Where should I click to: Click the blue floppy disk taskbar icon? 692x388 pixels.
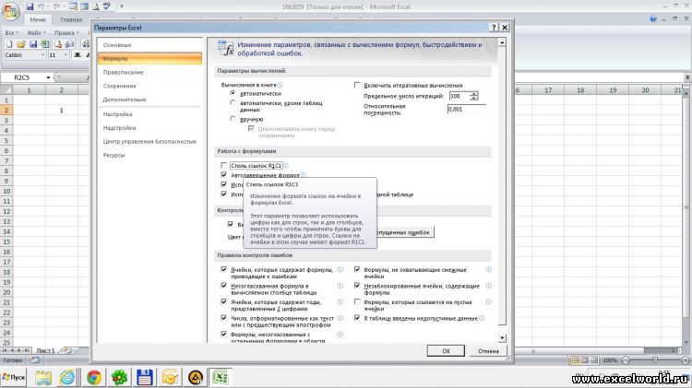(x=145, y=378)
